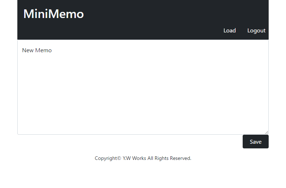Save the current memo

pos(256,142)
